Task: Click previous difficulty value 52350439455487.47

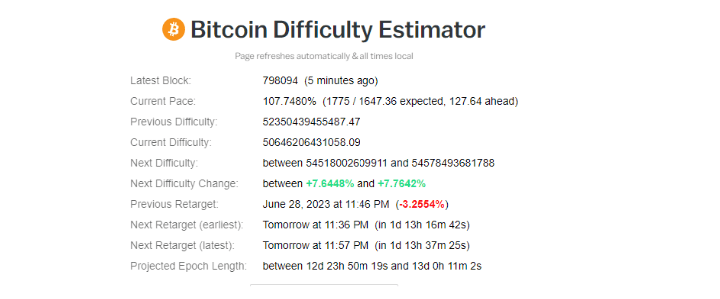Action: [311, 122]
